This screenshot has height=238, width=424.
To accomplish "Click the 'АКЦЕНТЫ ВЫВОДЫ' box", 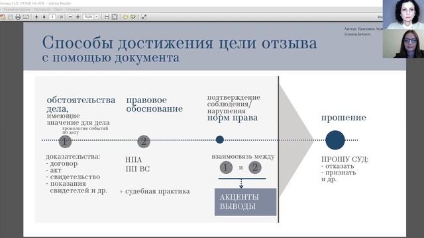I will coord(246,202).
